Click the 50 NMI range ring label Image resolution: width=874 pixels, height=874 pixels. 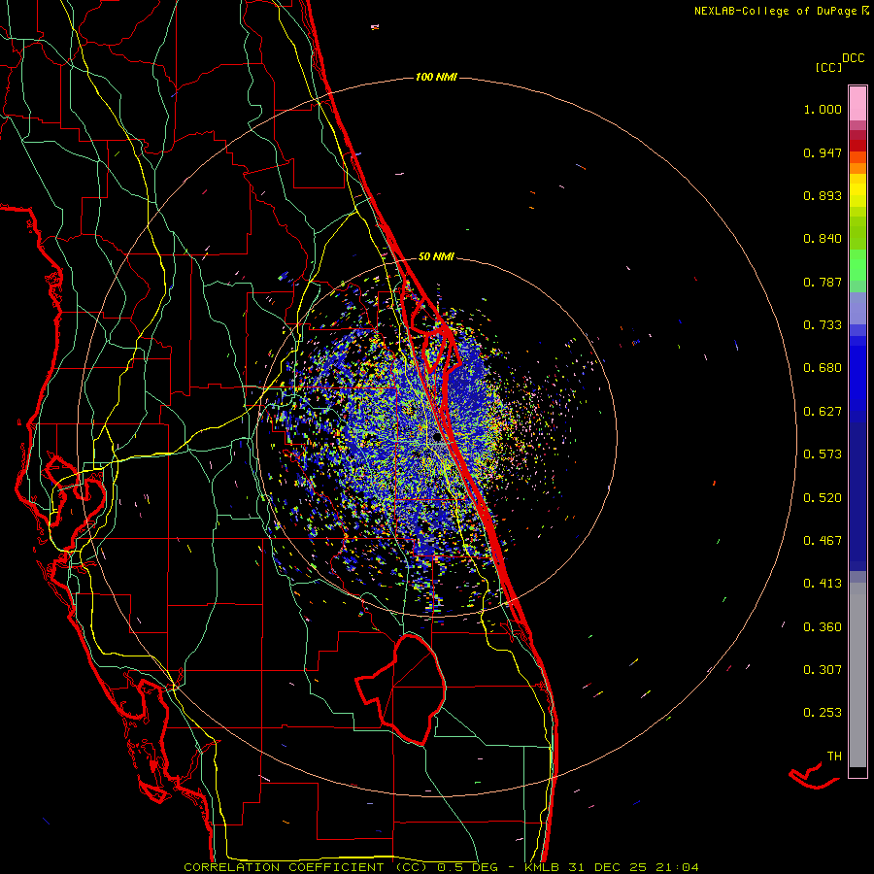click(436, 257)
